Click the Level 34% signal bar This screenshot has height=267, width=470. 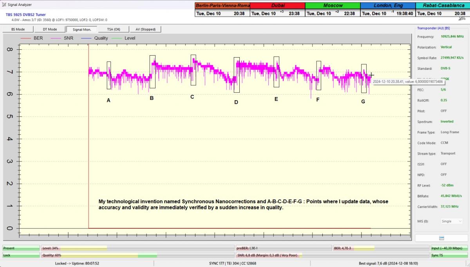tap(137, 248)
